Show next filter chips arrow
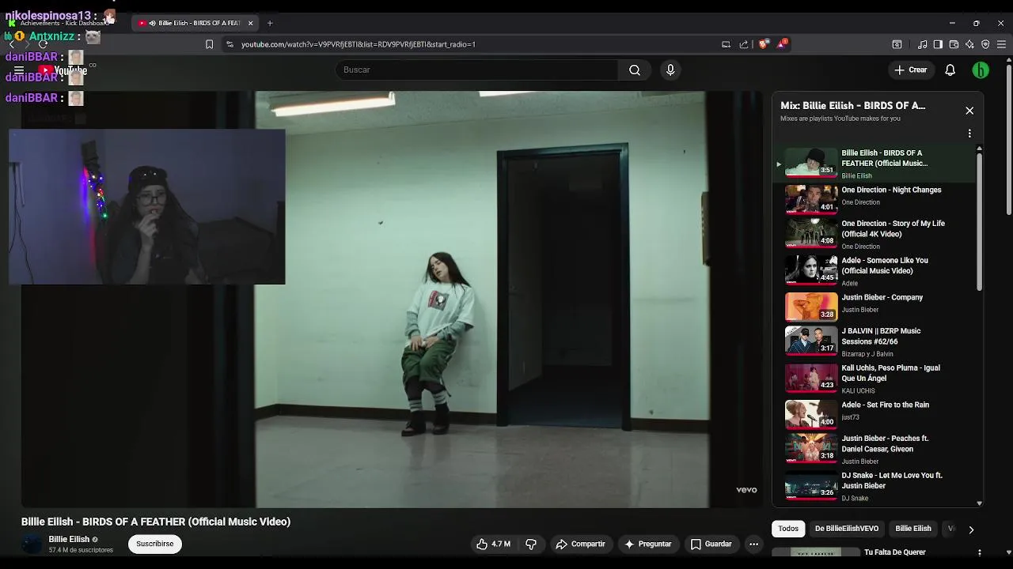Image resolution: width=1013 pixels, height=569 pixels. (x=971, y=529)
